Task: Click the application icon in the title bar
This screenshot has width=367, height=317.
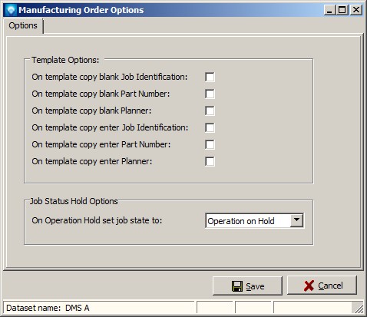Action: pyautogui.click(x=12, y=10)
